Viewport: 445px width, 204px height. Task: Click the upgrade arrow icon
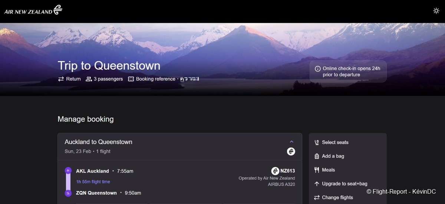317,184
